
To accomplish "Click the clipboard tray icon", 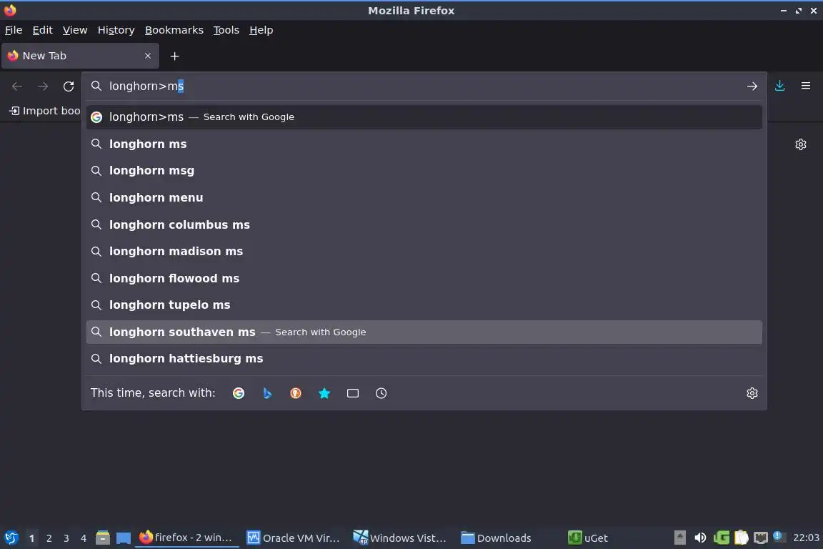I will point(741,538).
